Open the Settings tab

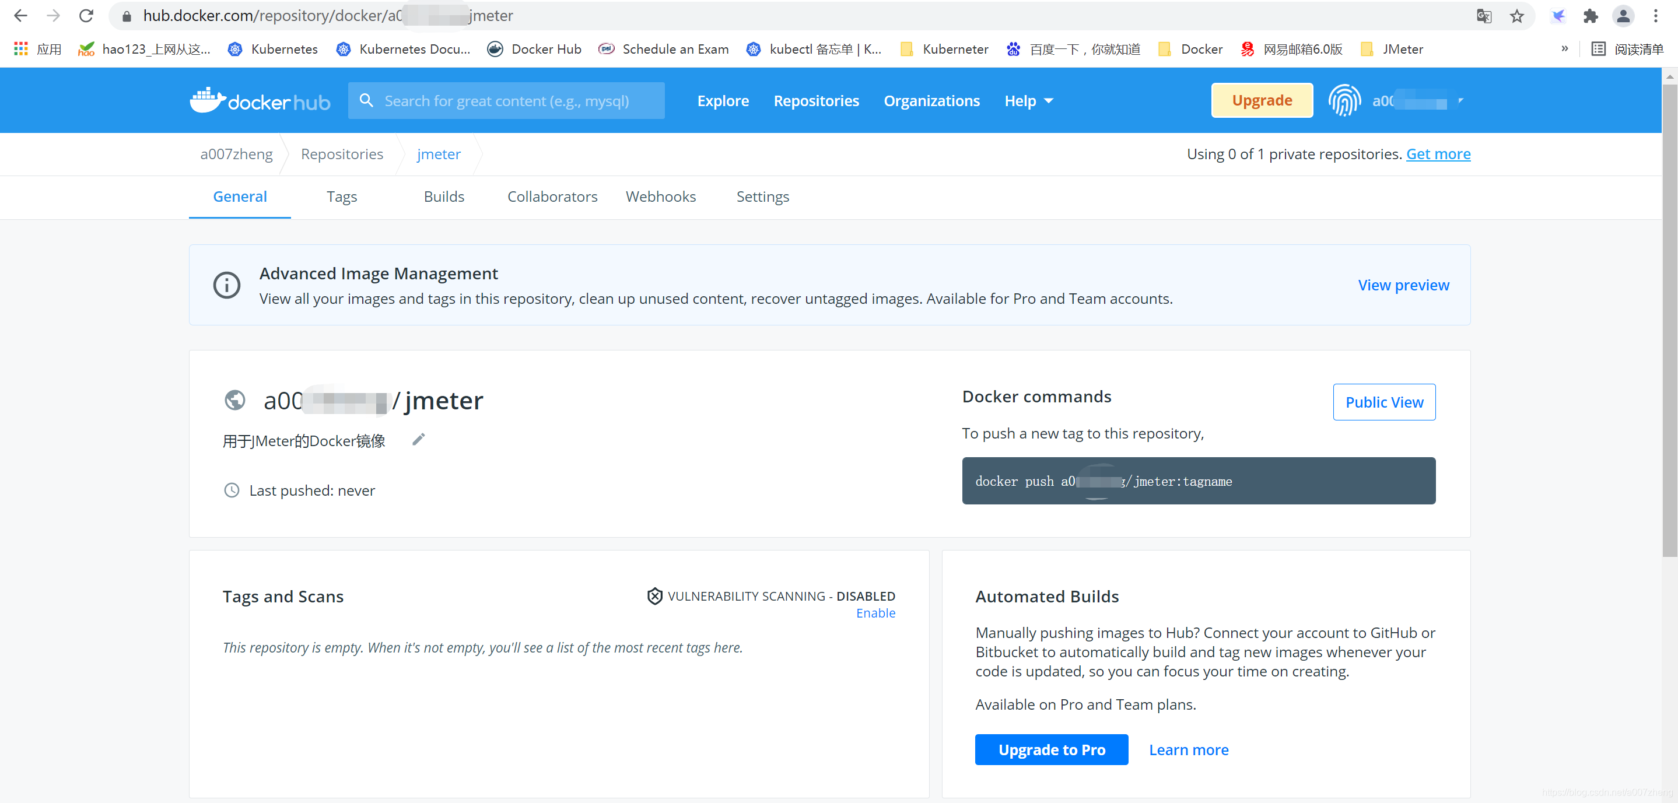pyautogui.click(x=762, y=197)
